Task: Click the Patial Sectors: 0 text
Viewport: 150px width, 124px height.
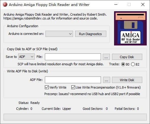Action: click(x=127, y=109)
